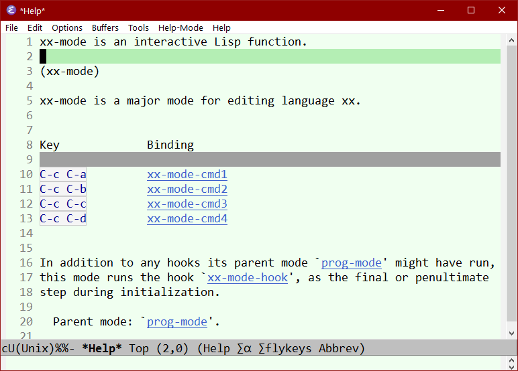Image resolution: width=518 pixels, height=371 pixels.
Task: Click the minibuffer scroll up arrow
Action: pos(511,360)
